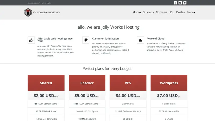
Task: Click 'Perfect plans for every budget!' heading
Action: (x=107, y=69)
